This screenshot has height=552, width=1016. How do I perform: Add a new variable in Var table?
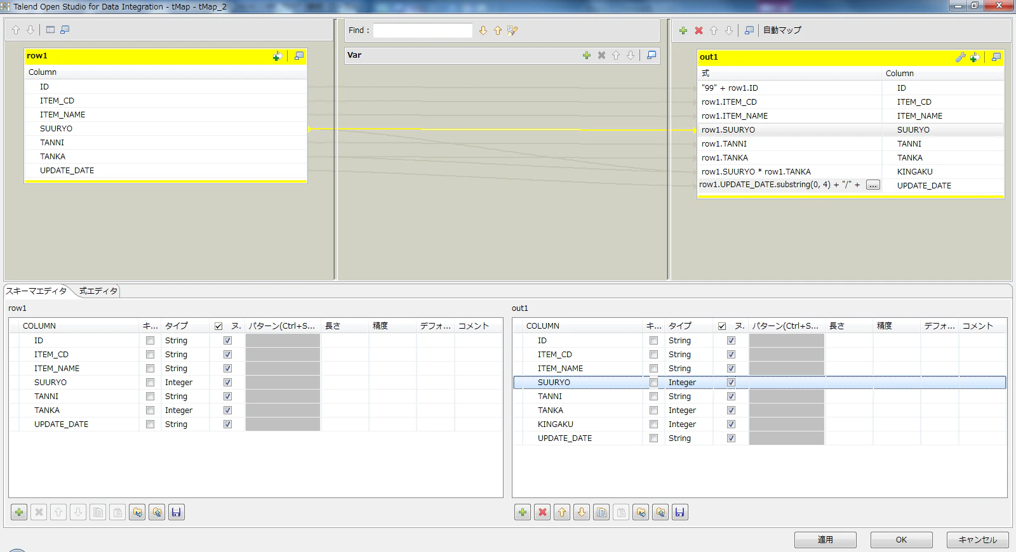587,55
